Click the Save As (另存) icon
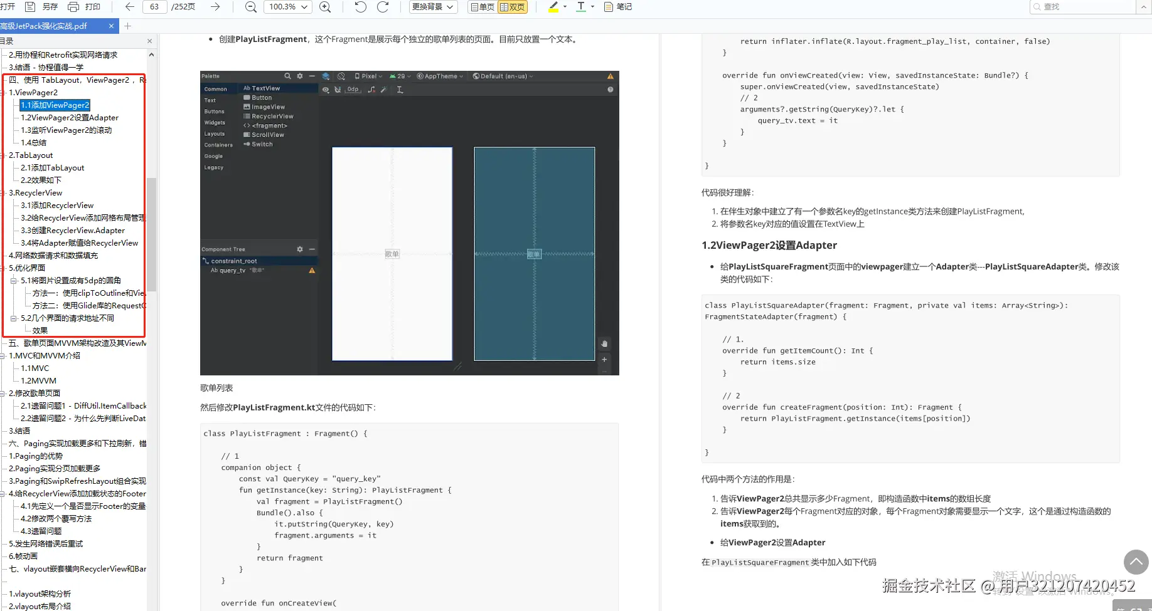 [29, 7]
